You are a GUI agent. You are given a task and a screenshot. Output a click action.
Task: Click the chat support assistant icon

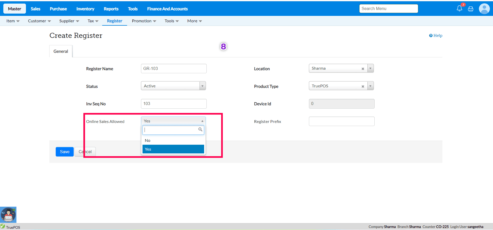(x=8, y=215)
